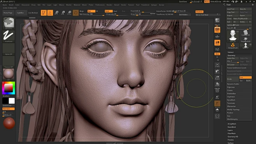Image resolution: width=256 pixels, height=144 pixels.
Task: Click the Home Page button
Action: [x=8, y=13]
